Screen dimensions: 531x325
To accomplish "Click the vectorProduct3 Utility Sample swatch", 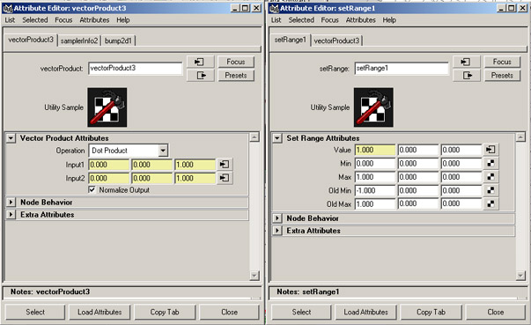I will tap(107, 107).
